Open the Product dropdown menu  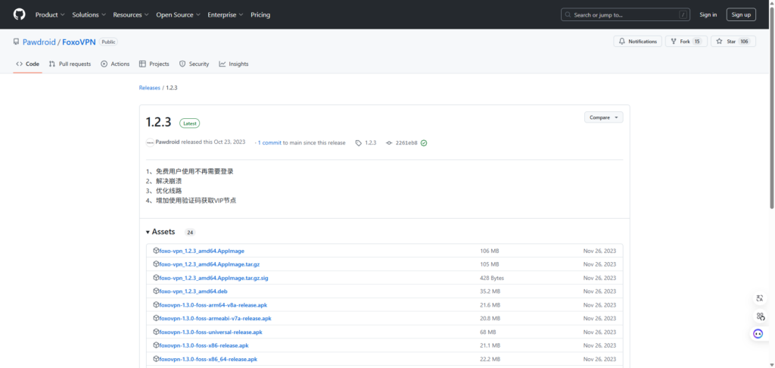pos(50,14)
